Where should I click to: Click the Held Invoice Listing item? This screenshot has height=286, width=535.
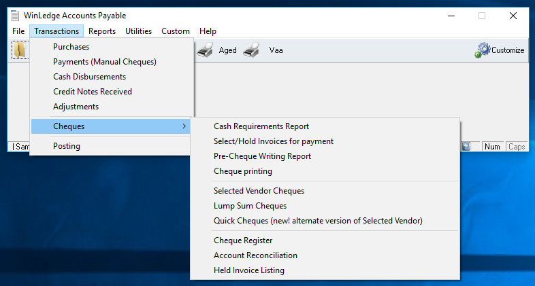click(x=249, y=270)
